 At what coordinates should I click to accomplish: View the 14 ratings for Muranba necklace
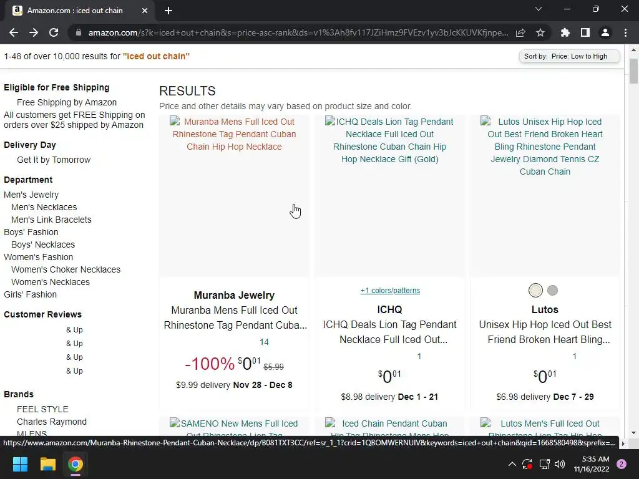(264, 342)
